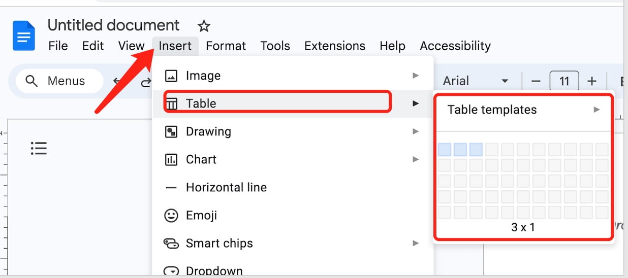Image resolution: width=628 pixels, height=278 pixels.
Task: Expand the Image submenu arrow
Action: 416,76
